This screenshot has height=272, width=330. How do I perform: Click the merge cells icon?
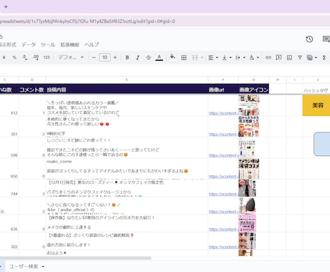click(x=195, y=57)
